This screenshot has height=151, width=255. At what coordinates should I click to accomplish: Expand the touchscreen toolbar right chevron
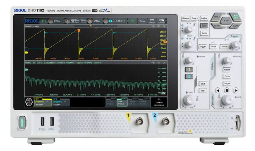(x=166, y=21)
